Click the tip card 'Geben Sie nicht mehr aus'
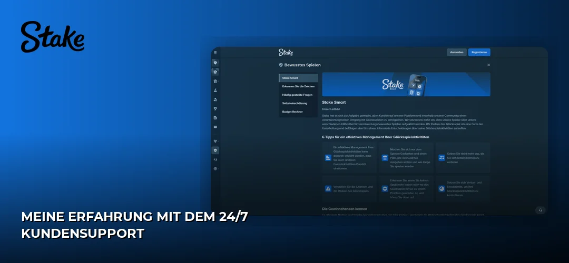The image size is (569, 263). 463,158
